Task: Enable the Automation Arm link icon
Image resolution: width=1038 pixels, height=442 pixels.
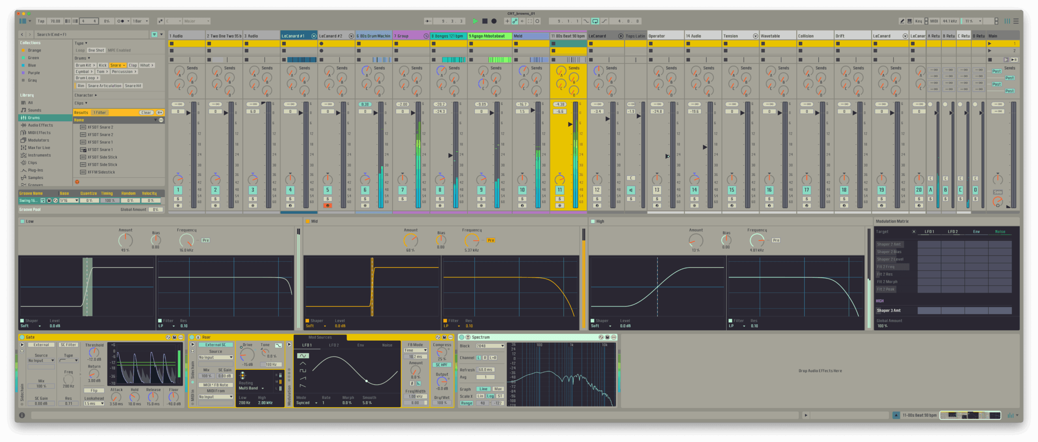Action: [515, 21]
